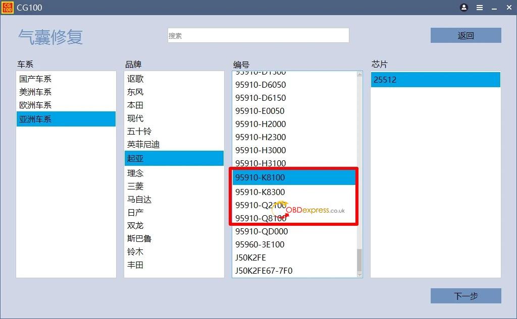Choose 丰田 brand from the brand list
The width and height of the screenshot is (517, 319).
(x=135, y=265)
